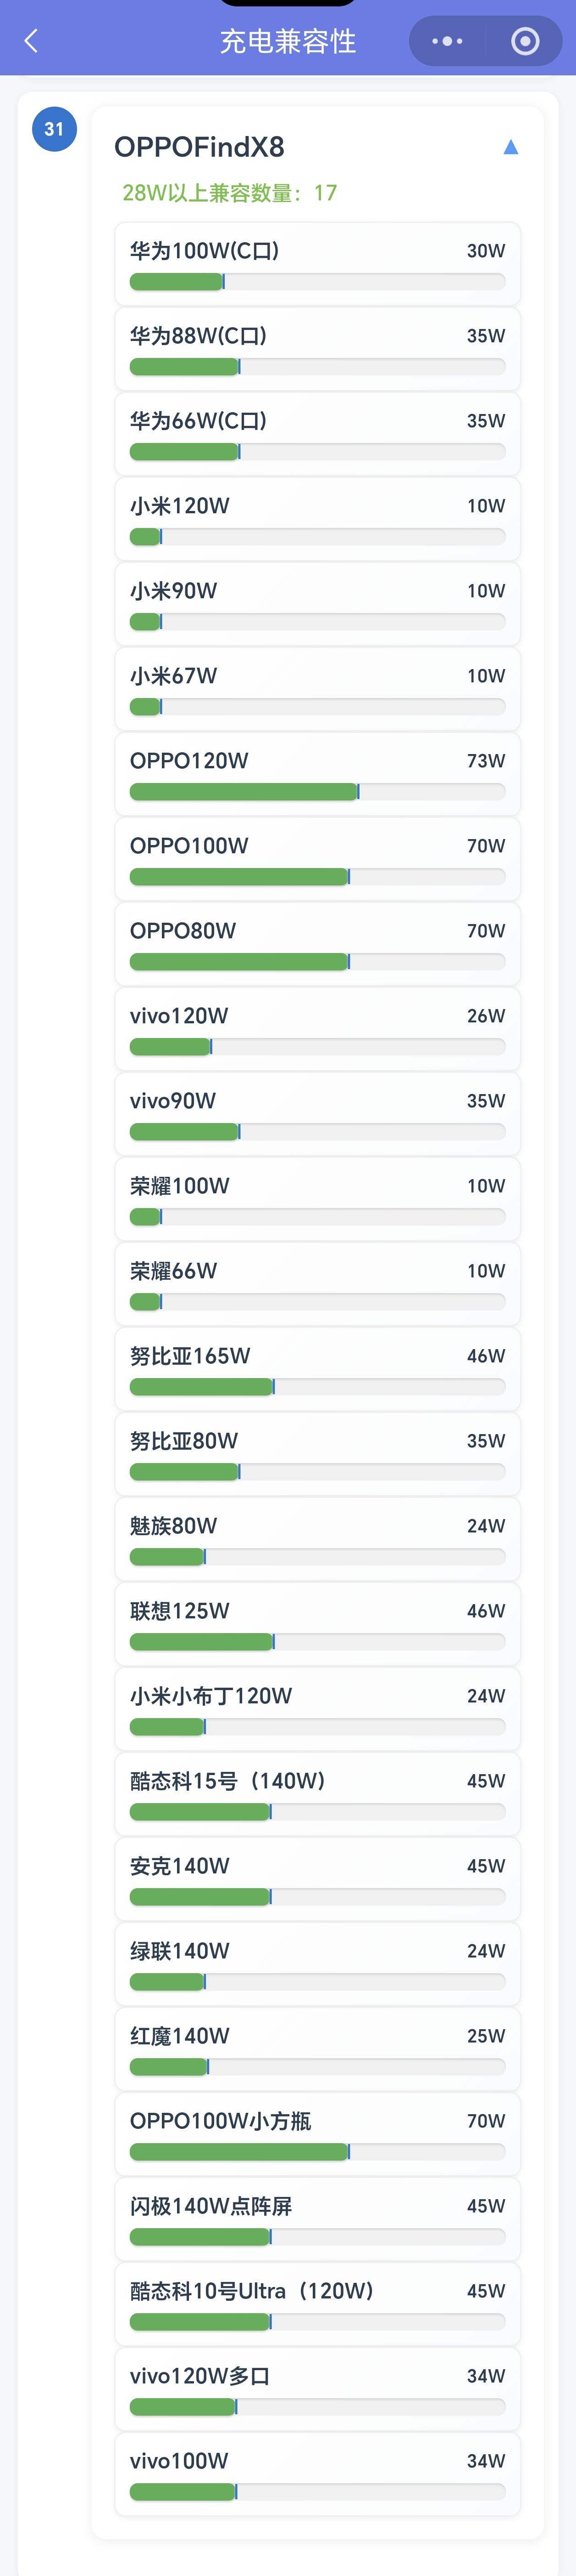
Task: Tap the 红魔140W entry
Action: (317, 2049)
